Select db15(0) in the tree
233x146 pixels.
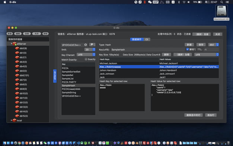23,116
